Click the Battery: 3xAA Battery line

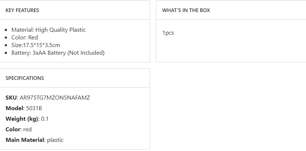58,53
